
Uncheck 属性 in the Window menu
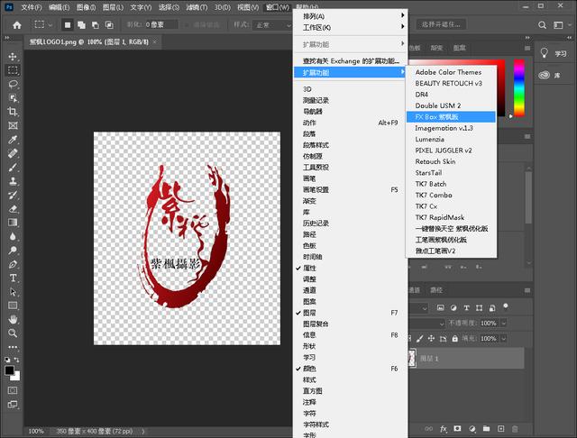coord(350,268)
